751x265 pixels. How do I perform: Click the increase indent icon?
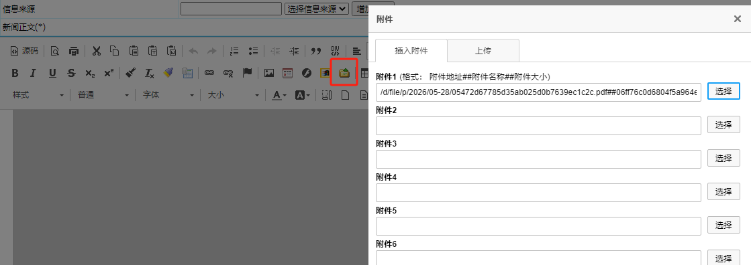[x=294, y=51]
